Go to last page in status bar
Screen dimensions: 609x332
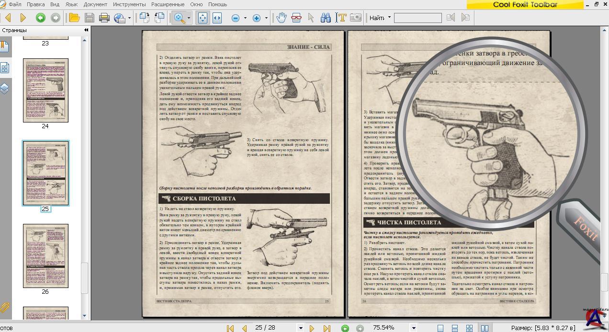pos(327,328)
